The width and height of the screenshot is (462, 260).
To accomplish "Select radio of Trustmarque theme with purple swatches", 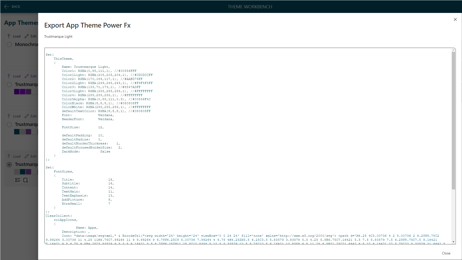I will tap(9, 84).
